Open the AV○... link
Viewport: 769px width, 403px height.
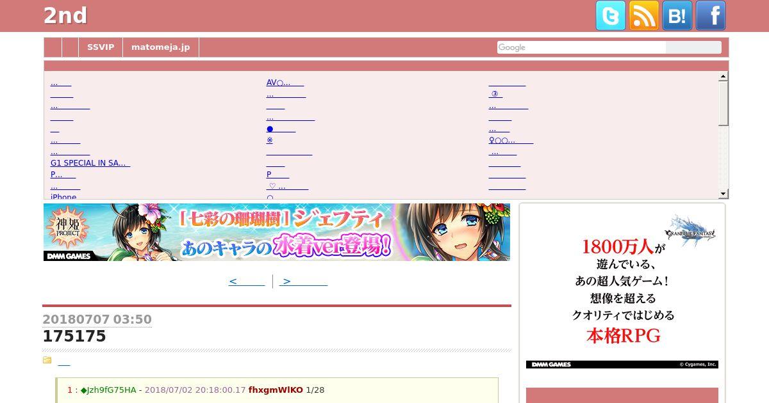[285, 83]
